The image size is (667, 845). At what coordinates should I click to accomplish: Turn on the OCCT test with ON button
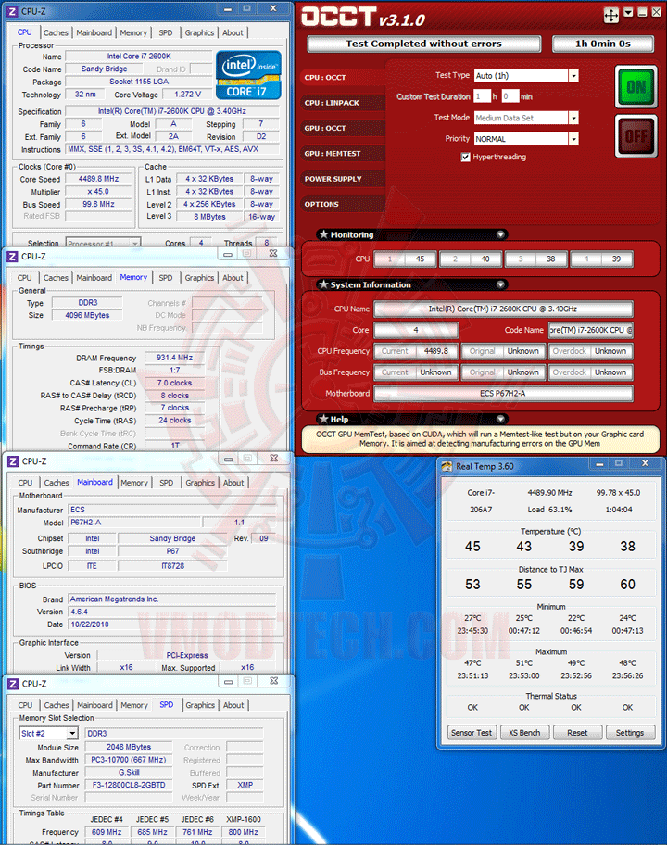point(636,86)
